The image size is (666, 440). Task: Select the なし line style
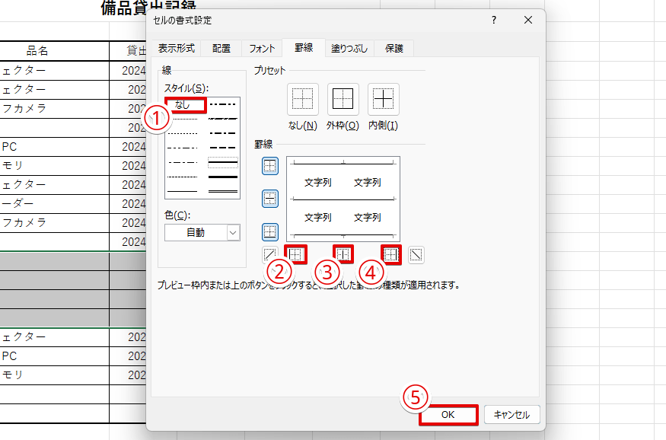(183, 105)
